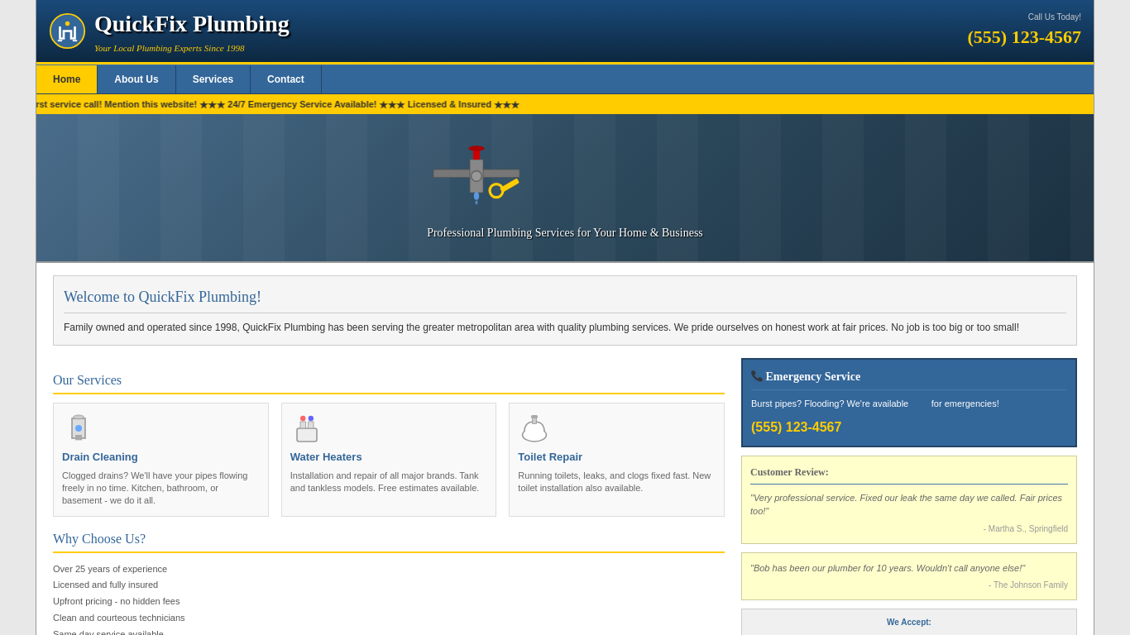This screenshot has height=635, width=1130.
Task: Click the QuickFix Plumbing logo icon
Action: (67, 31)
